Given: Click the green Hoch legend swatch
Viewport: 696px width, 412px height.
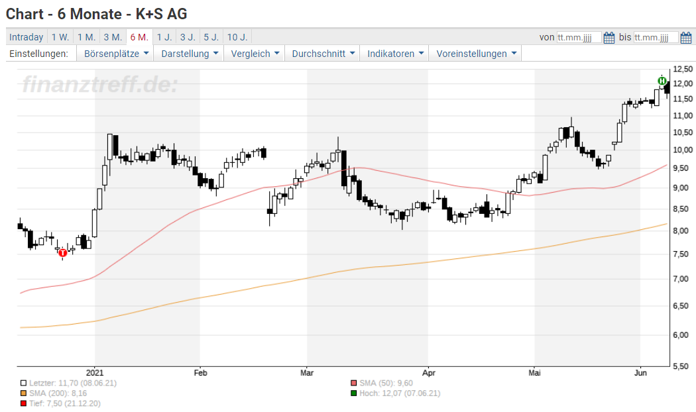Looking at the screenshot, I should [x=354, y=393].
